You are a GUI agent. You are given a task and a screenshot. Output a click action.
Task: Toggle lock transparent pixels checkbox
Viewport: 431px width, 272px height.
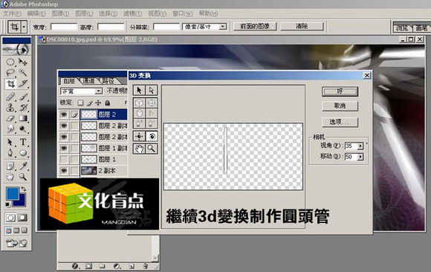80,103
